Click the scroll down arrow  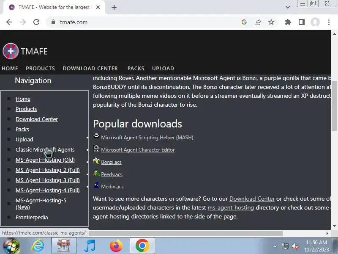[334, 226]
